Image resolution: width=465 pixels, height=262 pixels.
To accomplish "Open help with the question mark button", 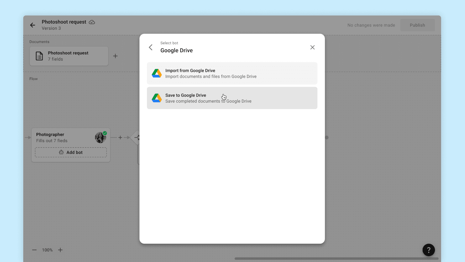I will [x=429, y=250].
